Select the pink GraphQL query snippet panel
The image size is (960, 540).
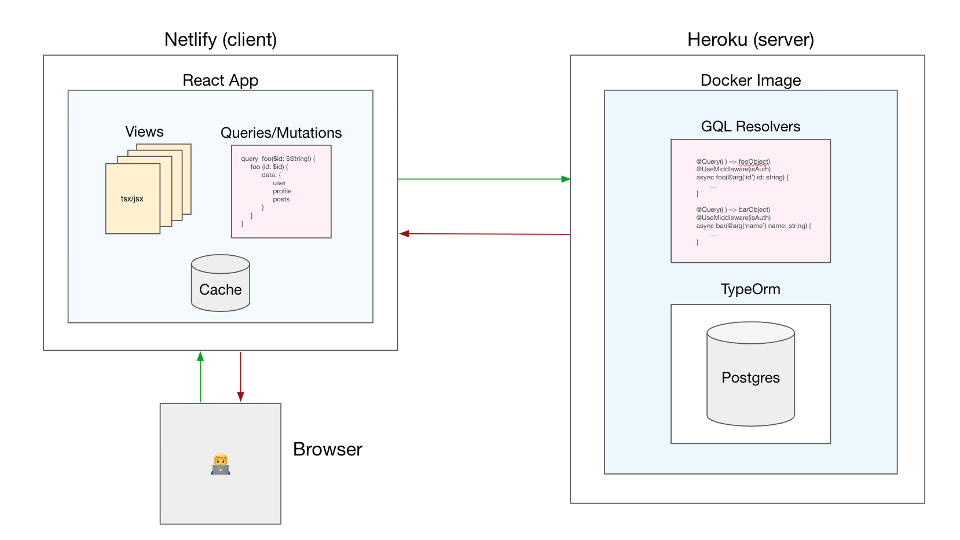coord(281,191)
